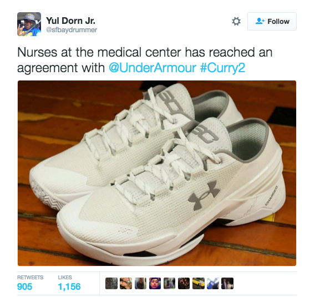Open the #Curry2 hashtag
Viewport: 315px width, 297px height.
click(222, 68)
